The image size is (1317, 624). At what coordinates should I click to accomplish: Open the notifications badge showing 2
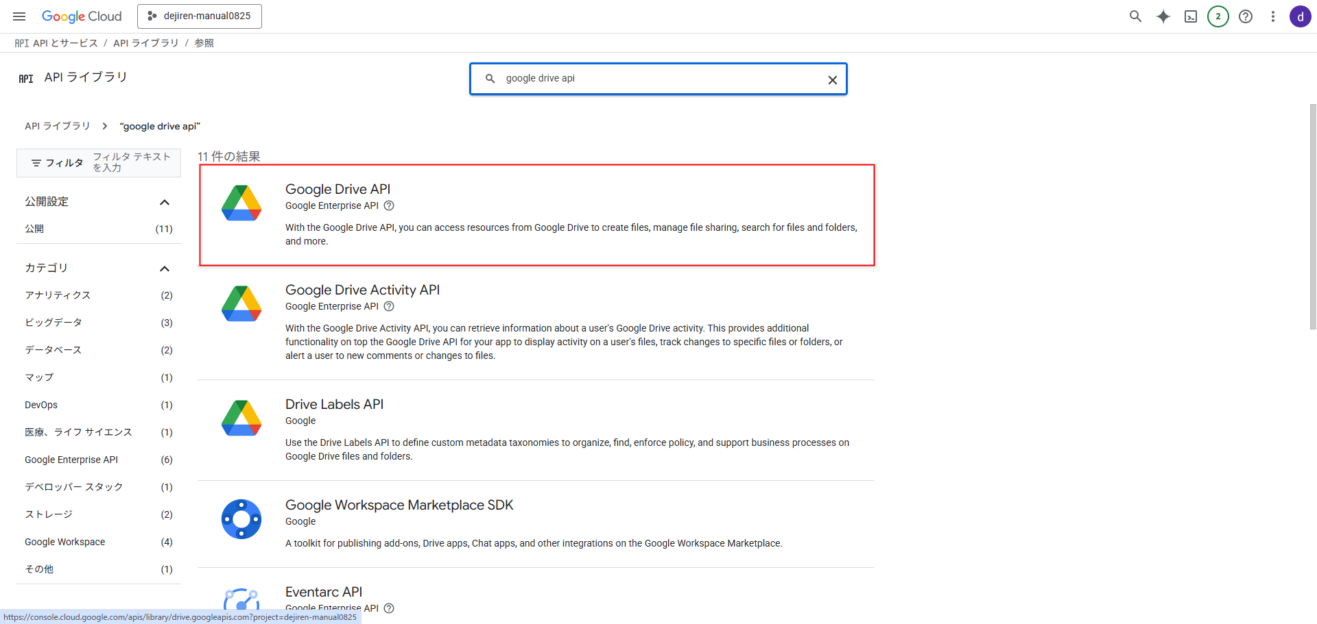coord(1218,16)
